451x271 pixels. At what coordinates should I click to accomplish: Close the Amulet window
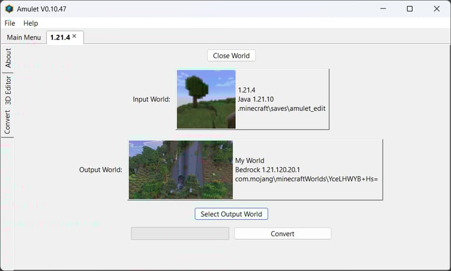click(x=437, y=8)
